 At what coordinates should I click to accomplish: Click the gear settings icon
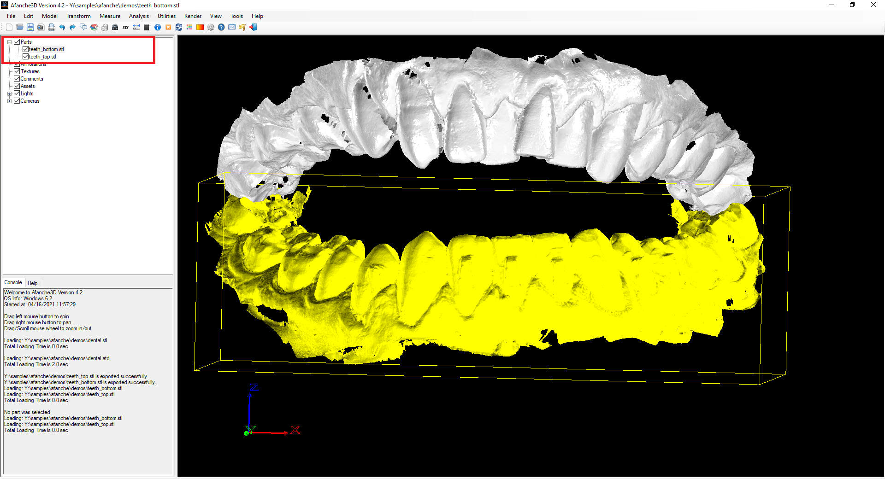[x=211, y=27]
